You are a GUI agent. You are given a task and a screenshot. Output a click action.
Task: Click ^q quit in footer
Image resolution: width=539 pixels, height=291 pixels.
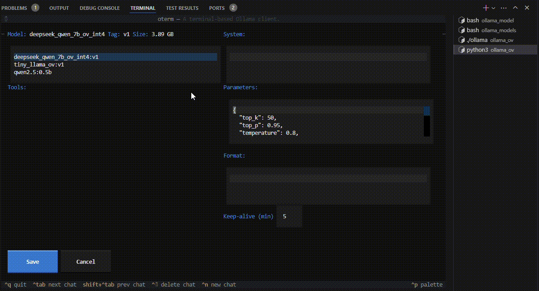click(x=15, y=284)
